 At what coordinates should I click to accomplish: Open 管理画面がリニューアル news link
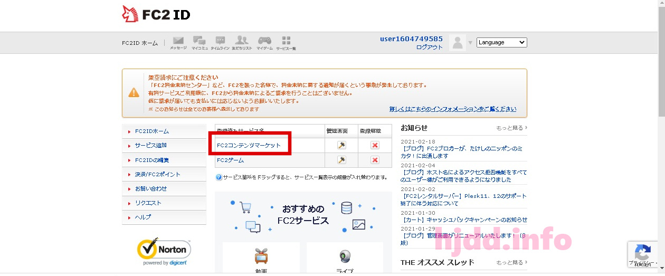pyautogui.click(x=463, y=239)
